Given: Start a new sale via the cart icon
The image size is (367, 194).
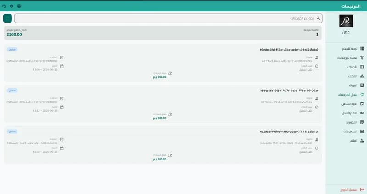Looking at the screenshot, I should pyautogui.click(x=362, y=58).
